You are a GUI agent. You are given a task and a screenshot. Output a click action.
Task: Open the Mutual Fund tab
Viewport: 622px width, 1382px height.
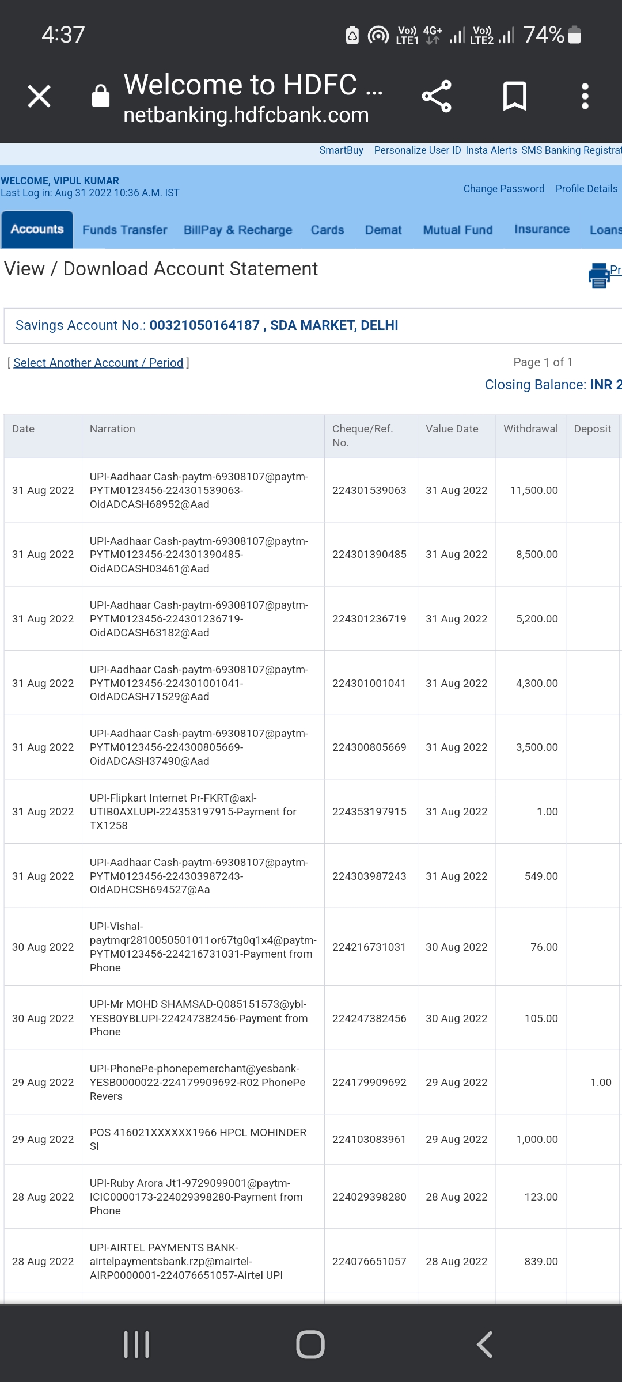click(458, 230)
